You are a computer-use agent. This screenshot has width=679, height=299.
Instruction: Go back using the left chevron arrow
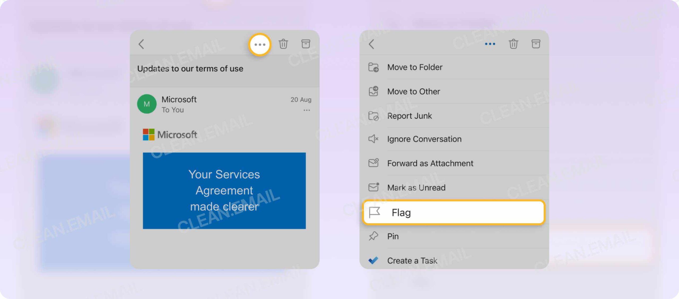pyautogui.click(x=141, y=44)
